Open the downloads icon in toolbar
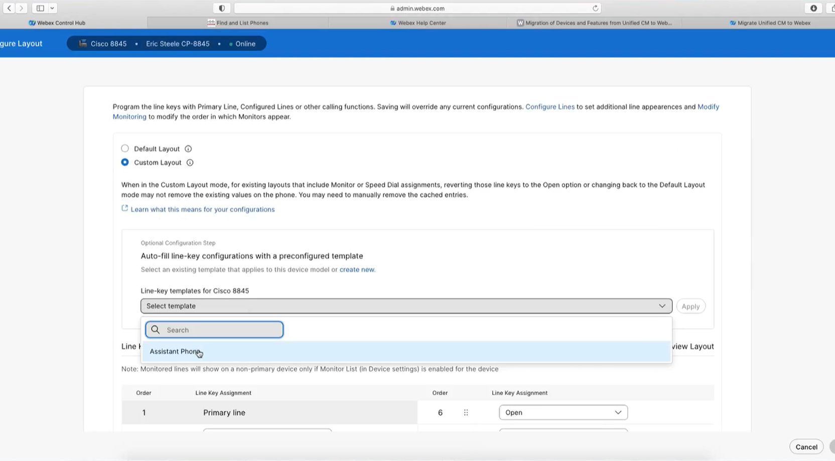The width and height of the screenshot is (835, 461). (813, 8)
